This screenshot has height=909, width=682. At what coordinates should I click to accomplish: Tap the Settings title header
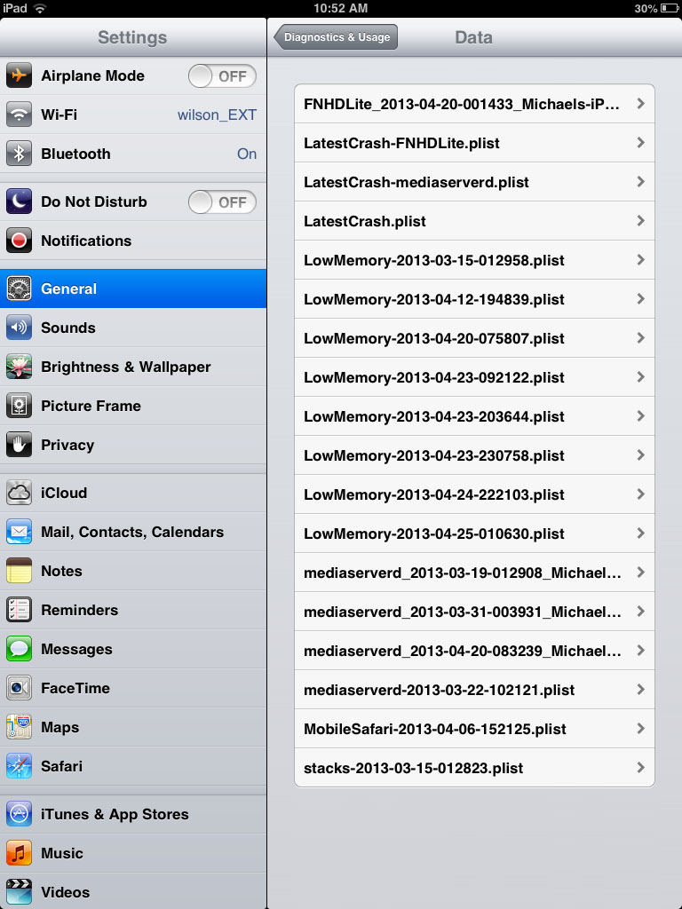coord(132,37)
